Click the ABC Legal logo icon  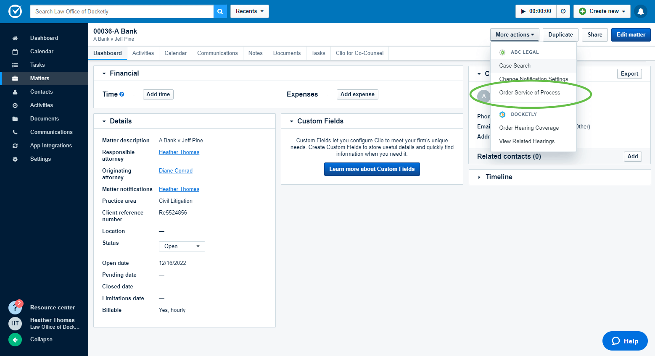click(502, 52)
